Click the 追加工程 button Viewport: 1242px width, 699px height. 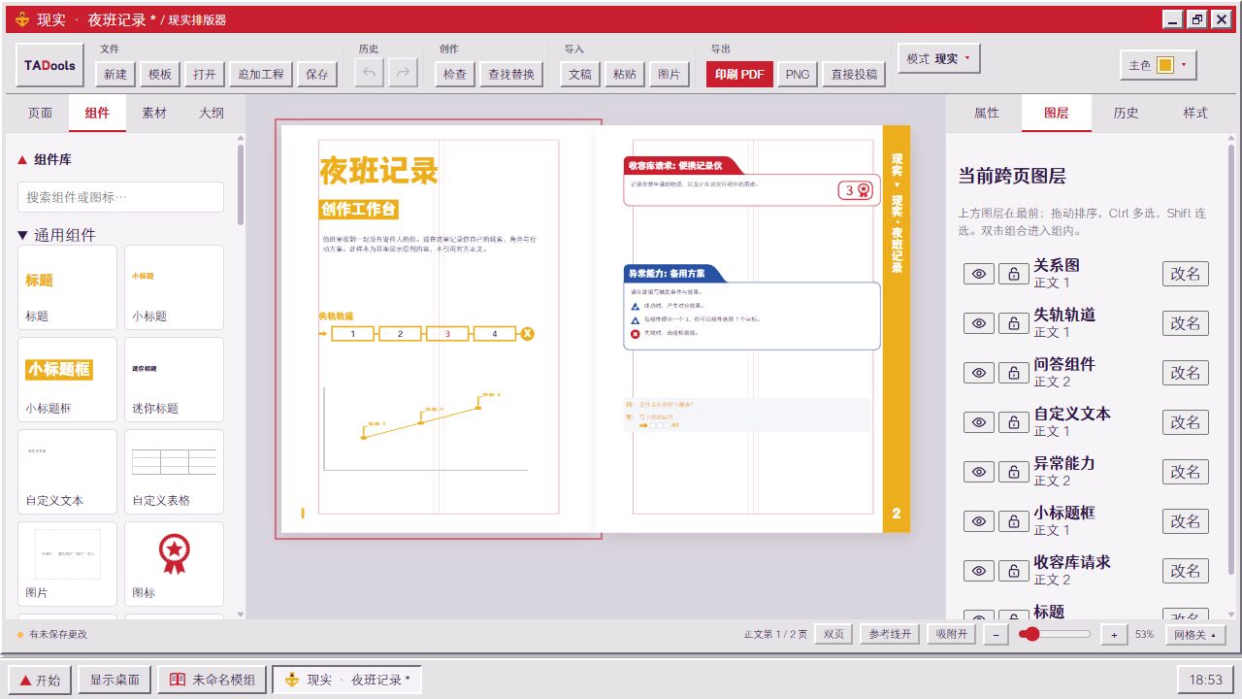coord(261,74)
